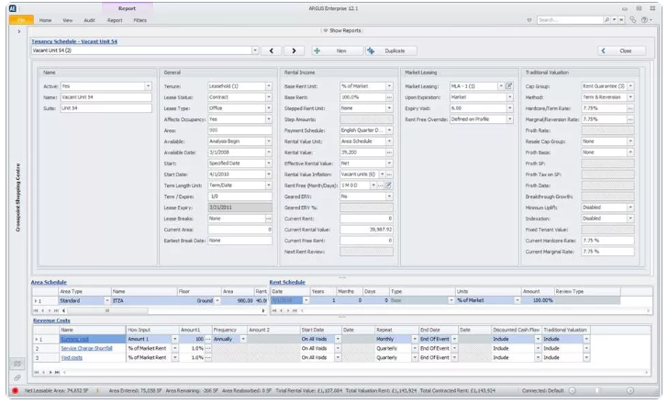Screen dimensions: 668x404
Task: Click the chain link icon beside search
Action: tap(632, 20)
